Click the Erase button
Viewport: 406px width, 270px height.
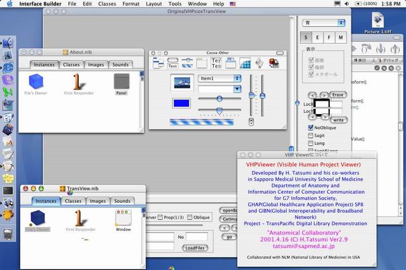pos(337,94)
